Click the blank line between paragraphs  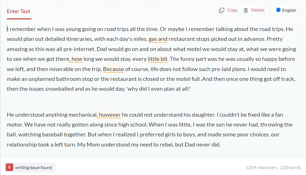point(113,102)
